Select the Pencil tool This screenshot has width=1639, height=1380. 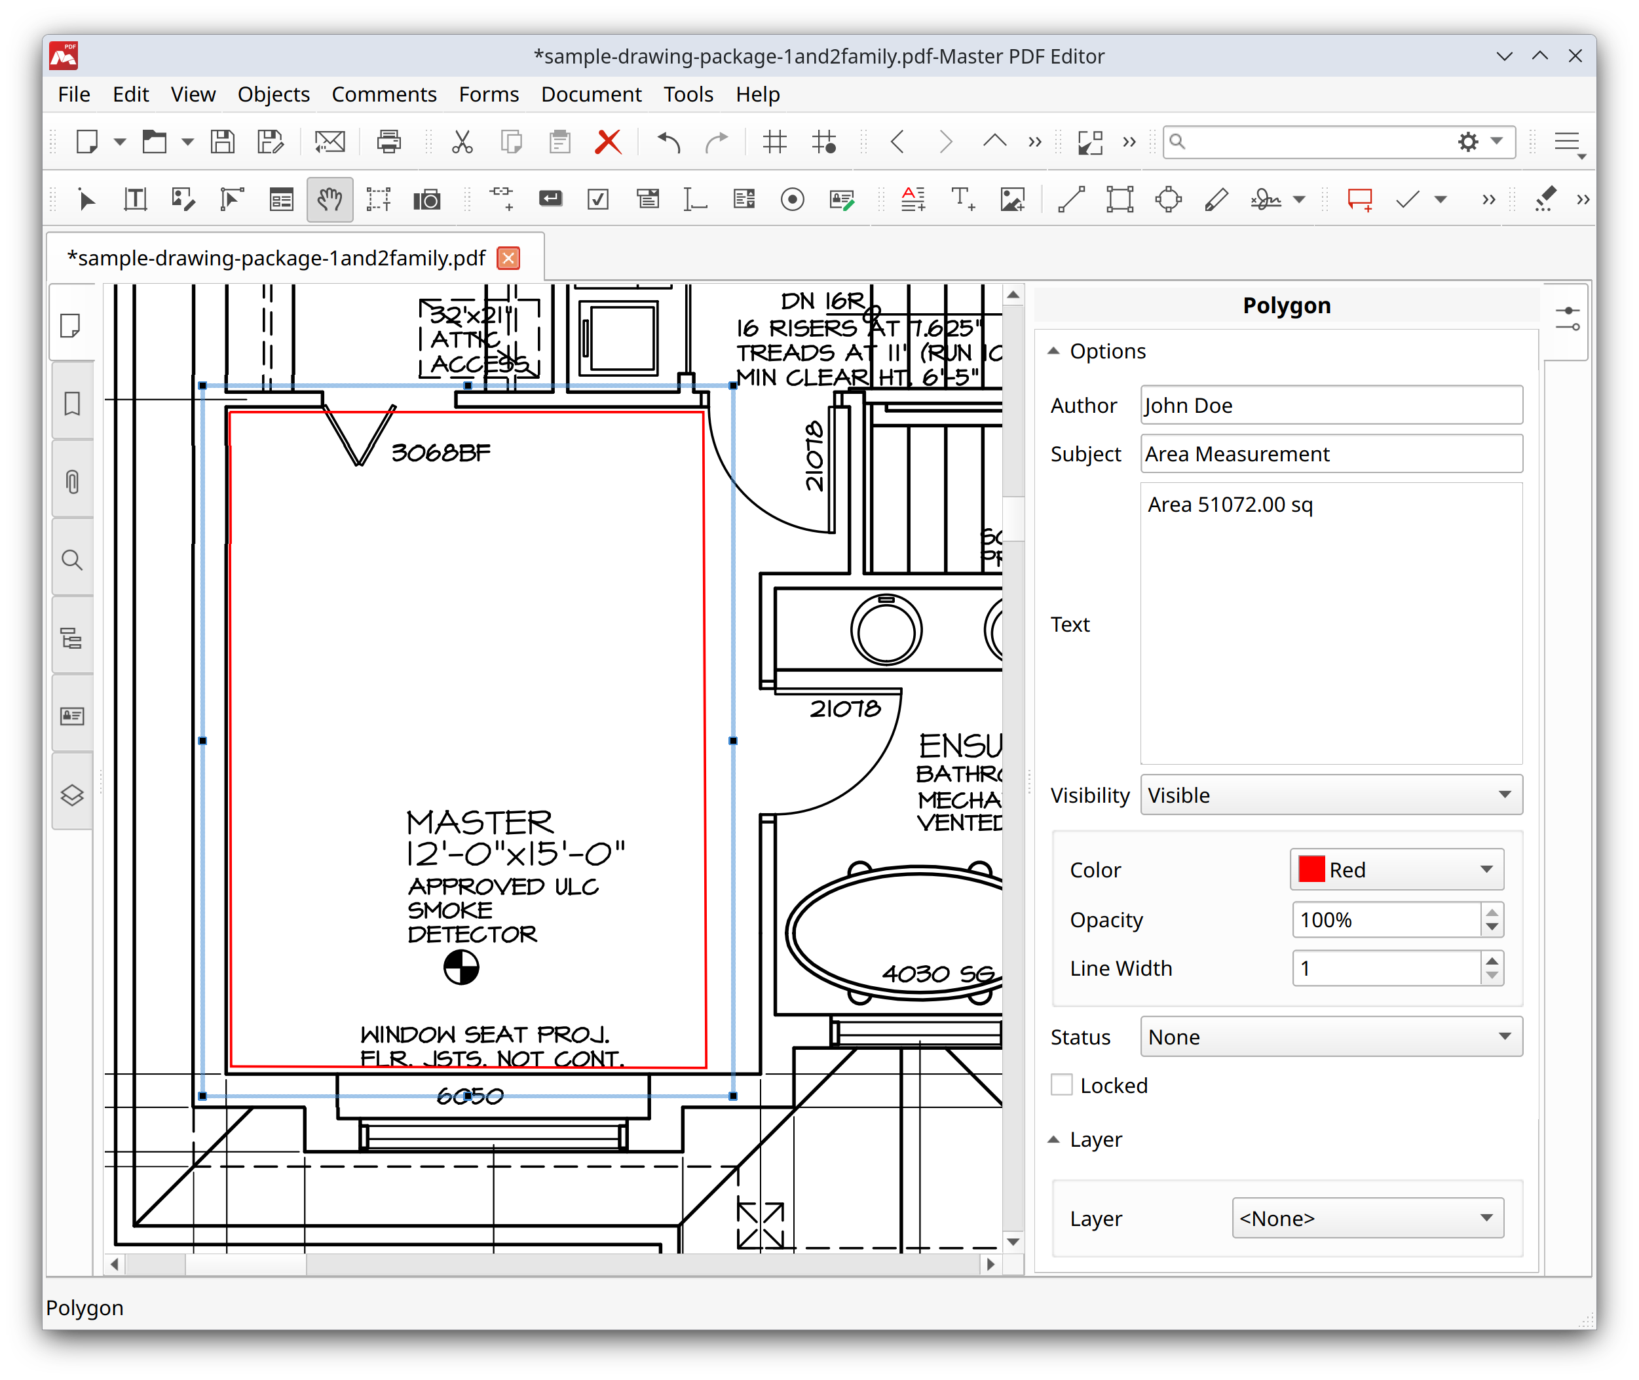pyautogui.click(x=1216, y=199)
